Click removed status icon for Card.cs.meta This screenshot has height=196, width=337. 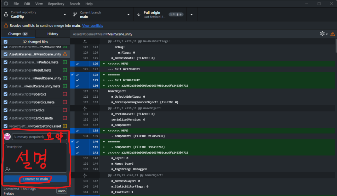65,118
